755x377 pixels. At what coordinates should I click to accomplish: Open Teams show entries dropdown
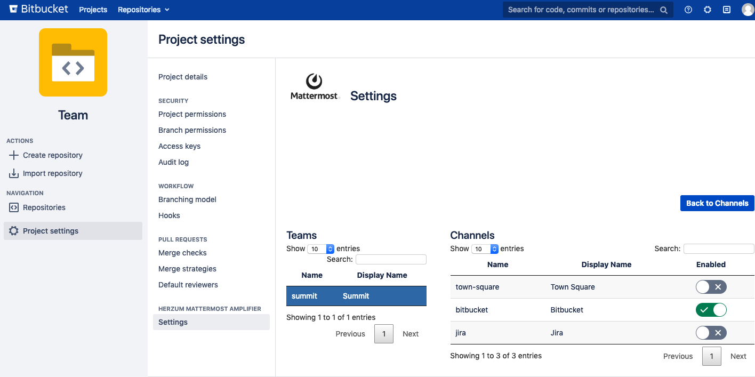pyautogui.click(x=321, y=249)
